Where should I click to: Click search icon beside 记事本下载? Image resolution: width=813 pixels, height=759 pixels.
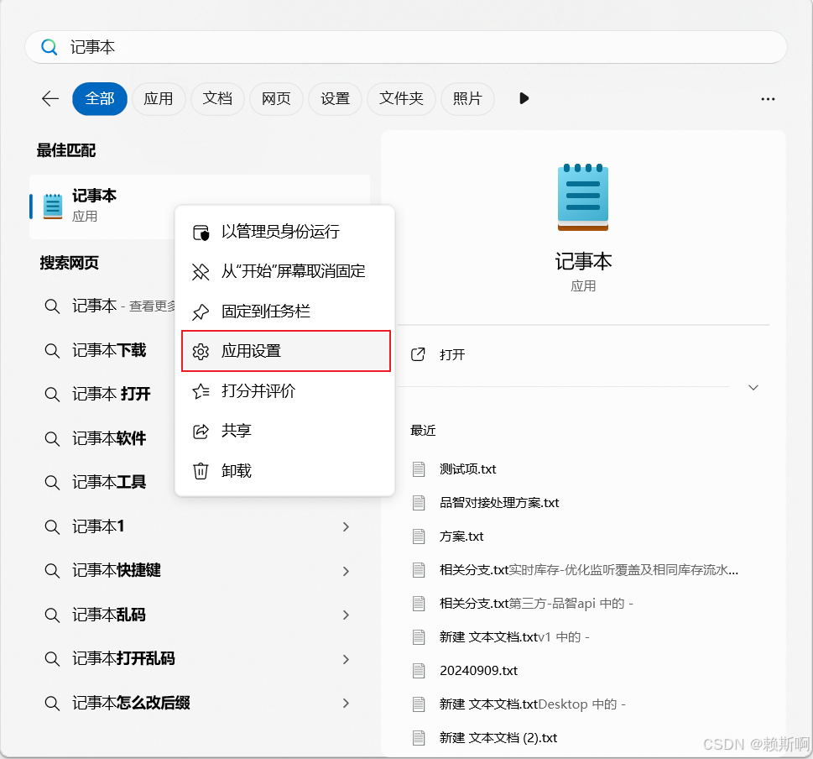[x=52, y=351]
